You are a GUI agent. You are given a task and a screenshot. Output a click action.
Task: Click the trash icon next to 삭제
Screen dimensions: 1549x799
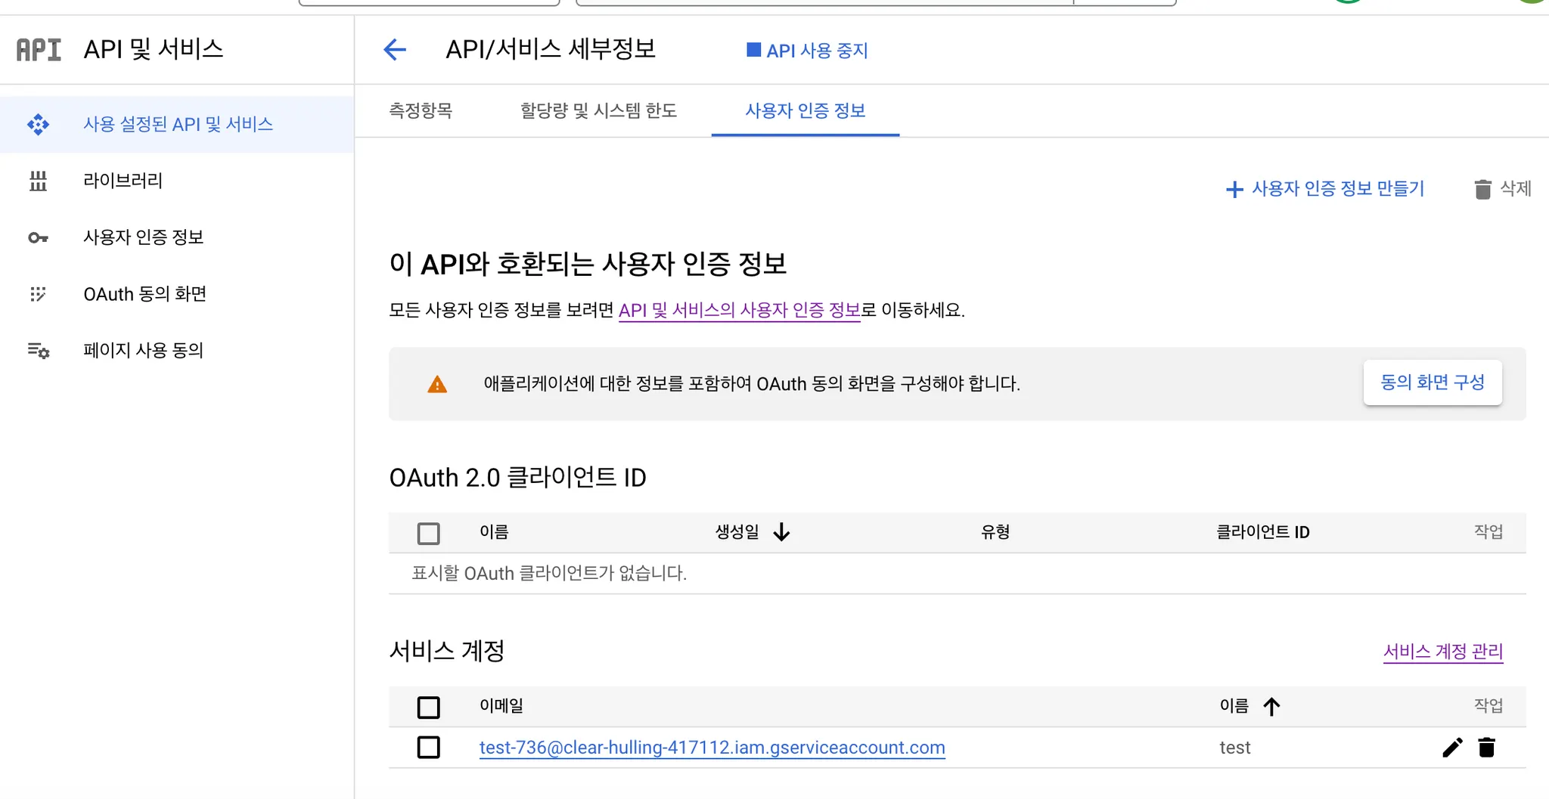[1482, 189]
